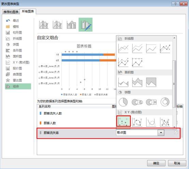The image size is (189, 169).
Task: Click dropdown list scroll up arrow
Action: pos(174,38)
